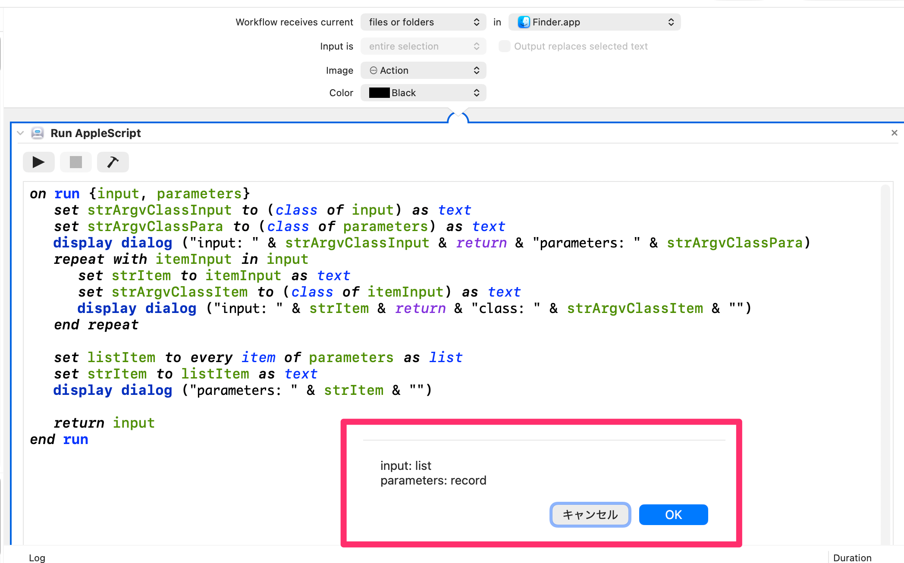Click the Action image glyph icon
The image size is (904, 563).
click(374, 70)
